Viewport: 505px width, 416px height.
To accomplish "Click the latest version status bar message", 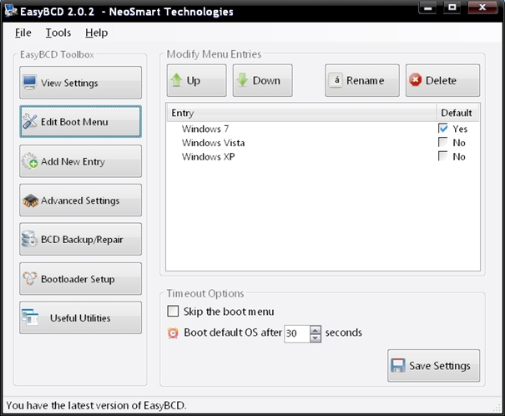I will pos(96,405).
